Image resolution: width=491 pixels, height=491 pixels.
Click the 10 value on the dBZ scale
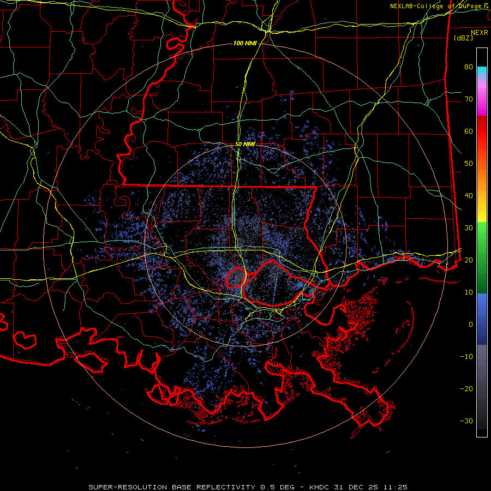(x=469, y=292)
